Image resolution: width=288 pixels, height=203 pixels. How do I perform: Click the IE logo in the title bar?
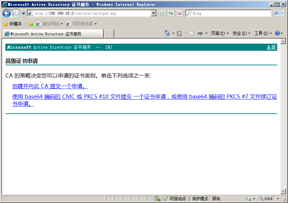click(5, 4)
